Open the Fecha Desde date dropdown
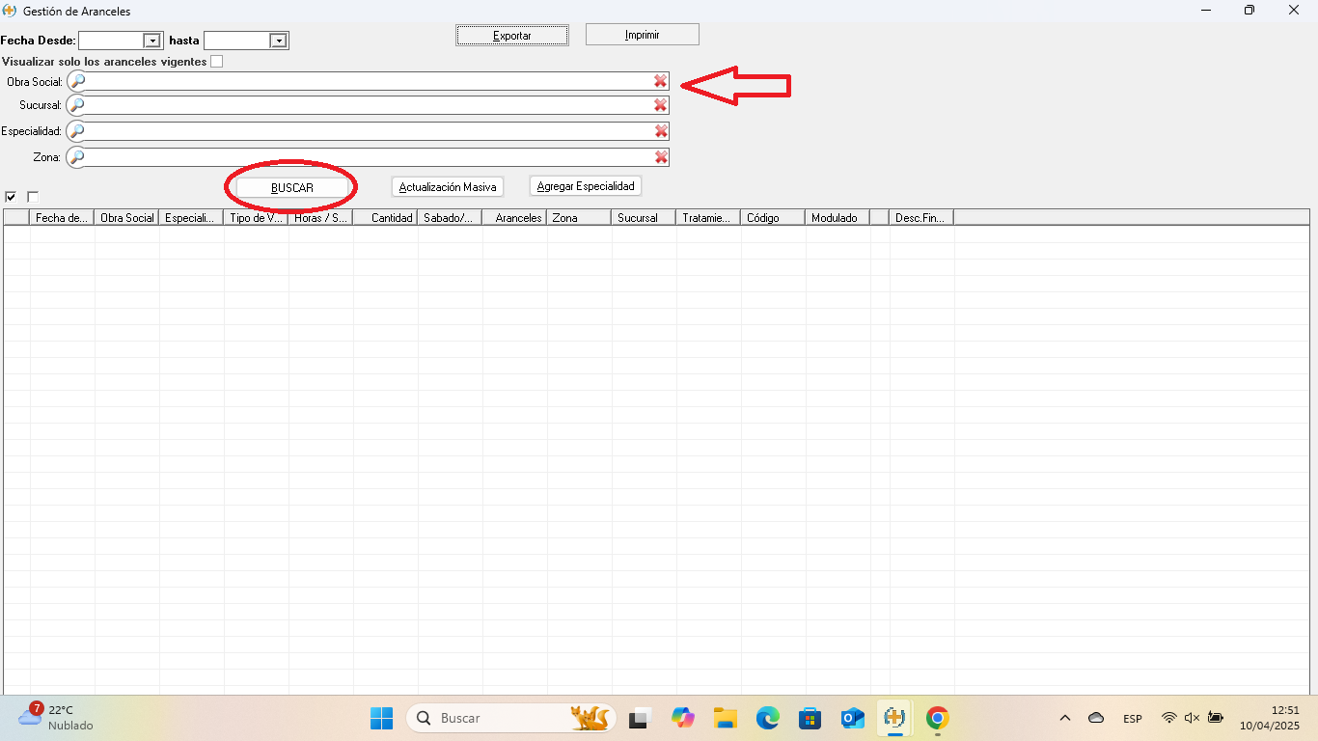 pyautogui.click(x=151, y=41)
